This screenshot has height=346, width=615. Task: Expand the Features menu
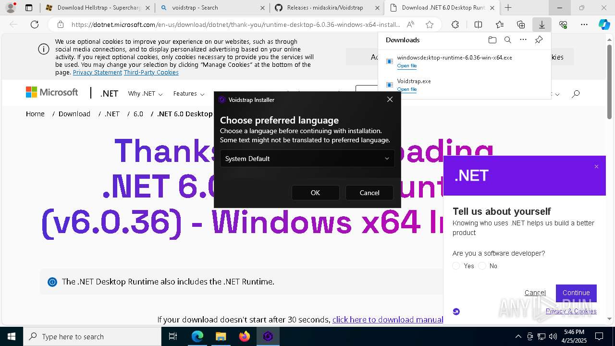coord(189,94)
